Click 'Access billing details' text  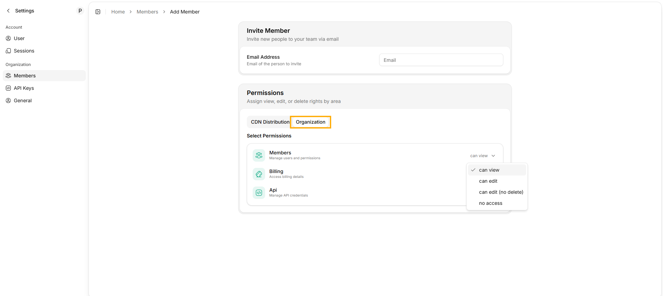[x=287, y=177]
